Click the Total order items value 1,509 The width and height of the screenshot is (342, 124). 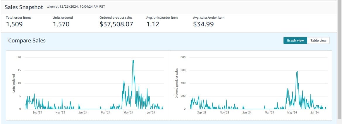14,24
